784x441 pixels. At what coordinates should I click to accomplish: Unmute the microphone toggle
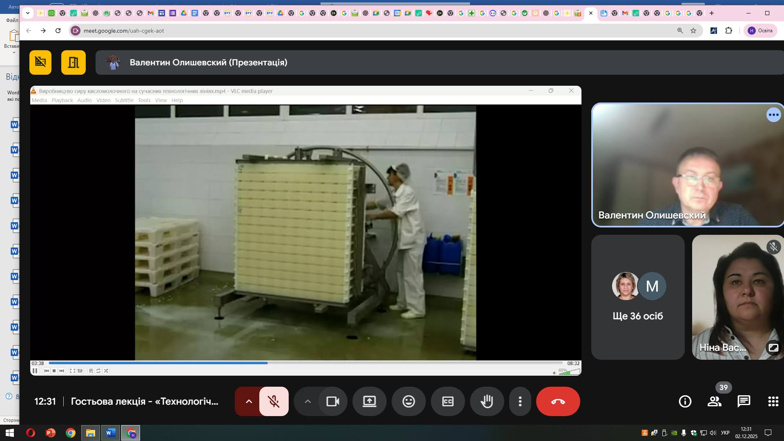(x=274, y=401)
